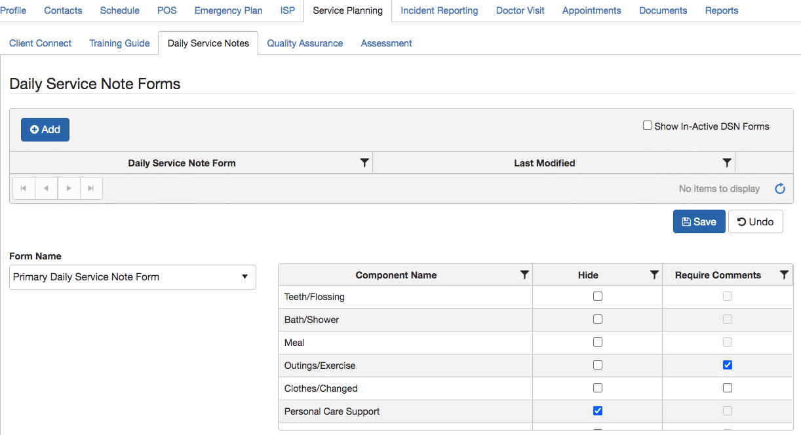
Task: Open the Incident Reporting section
Action: point(439,10)
